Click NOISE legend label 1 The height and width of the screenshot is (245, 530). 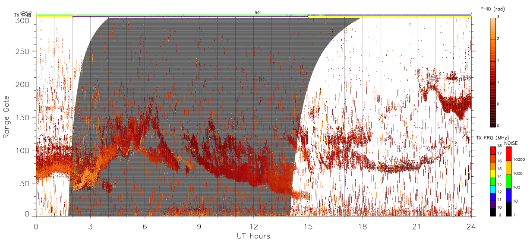[x=514, y=215]
